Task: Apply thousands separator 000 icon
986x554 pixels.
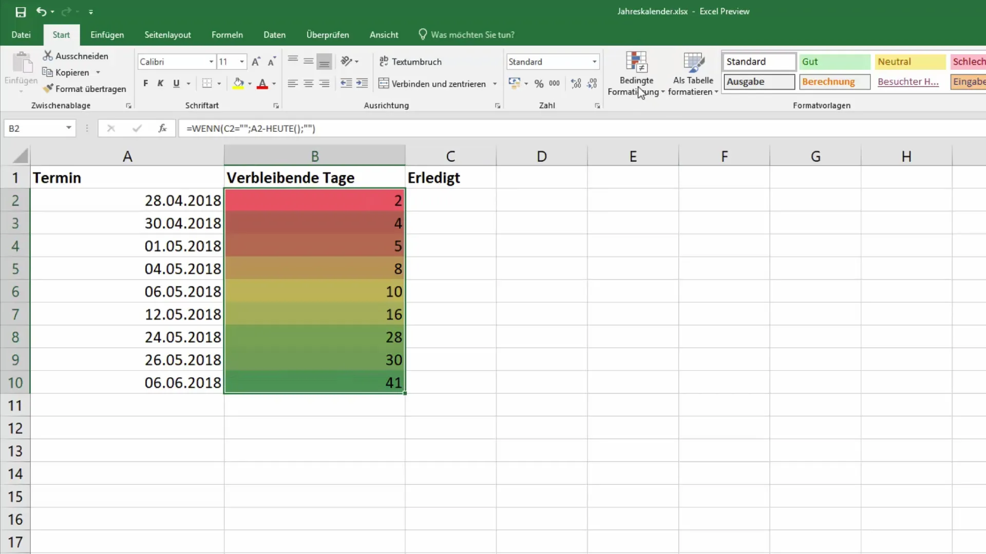Action: click(555, 84)
